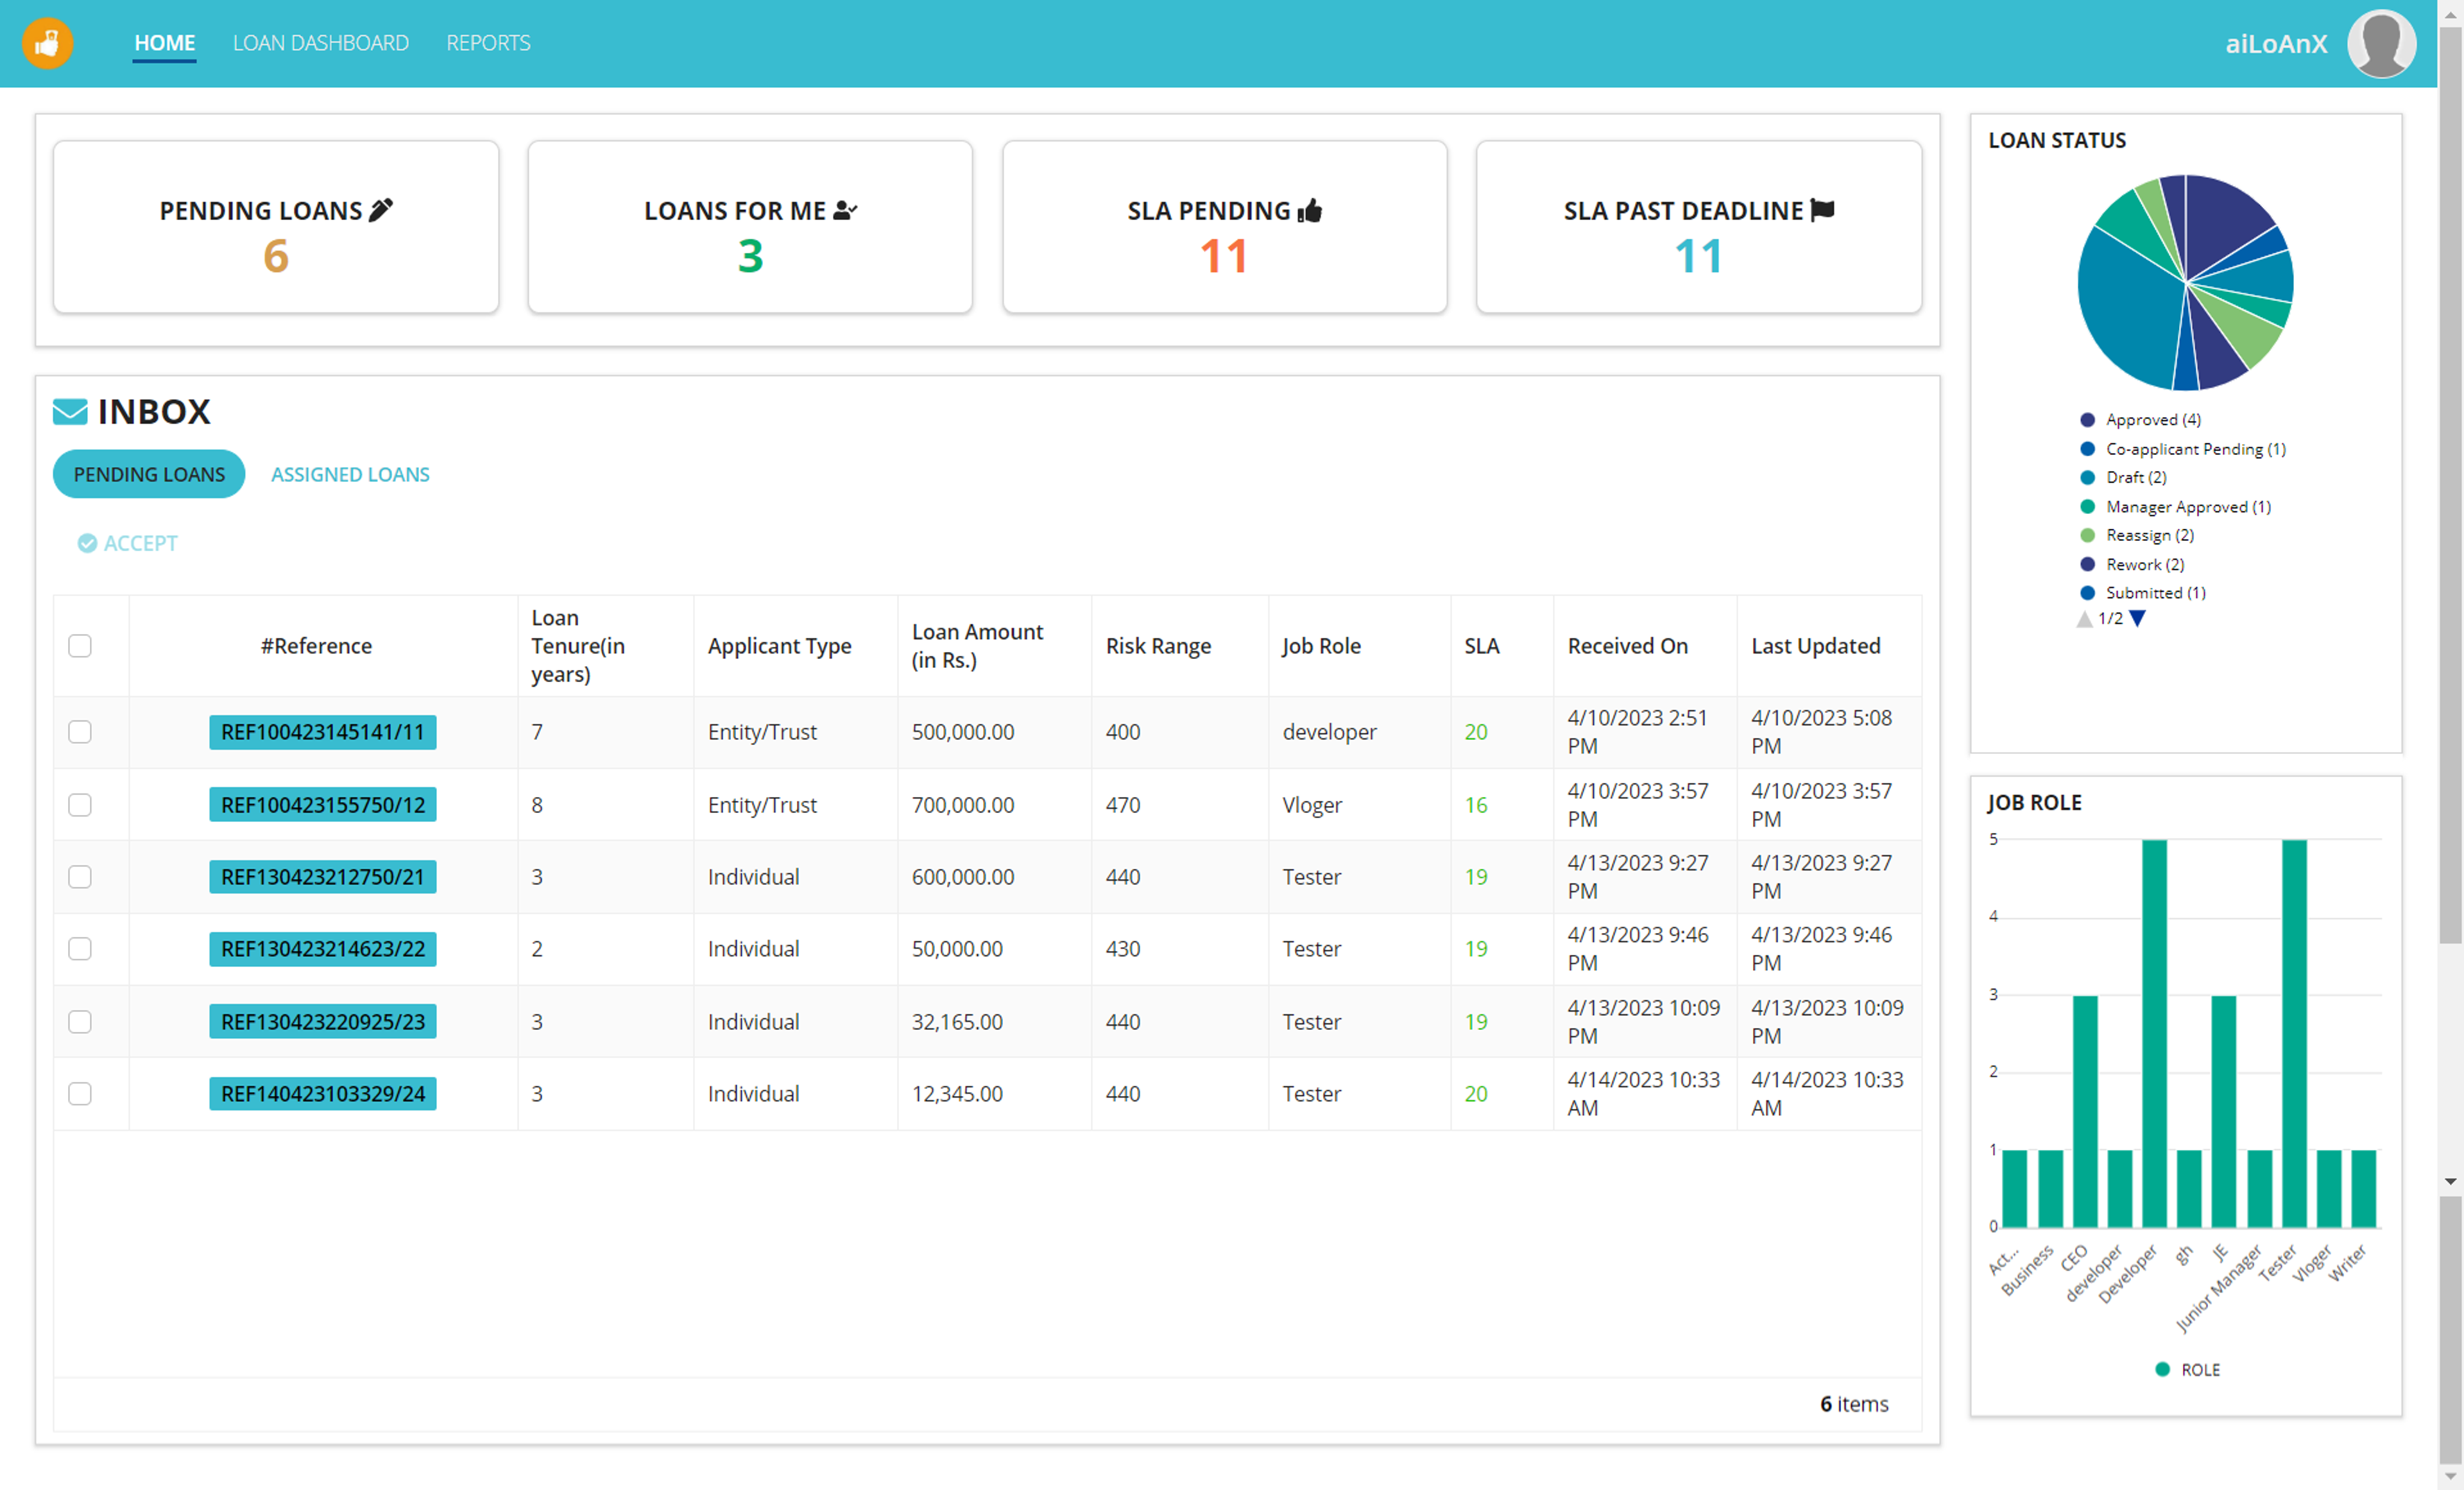Toggle the Co-applicant Pending (1) legend marker
2464x1490 pixels.
pos(2087,449)
